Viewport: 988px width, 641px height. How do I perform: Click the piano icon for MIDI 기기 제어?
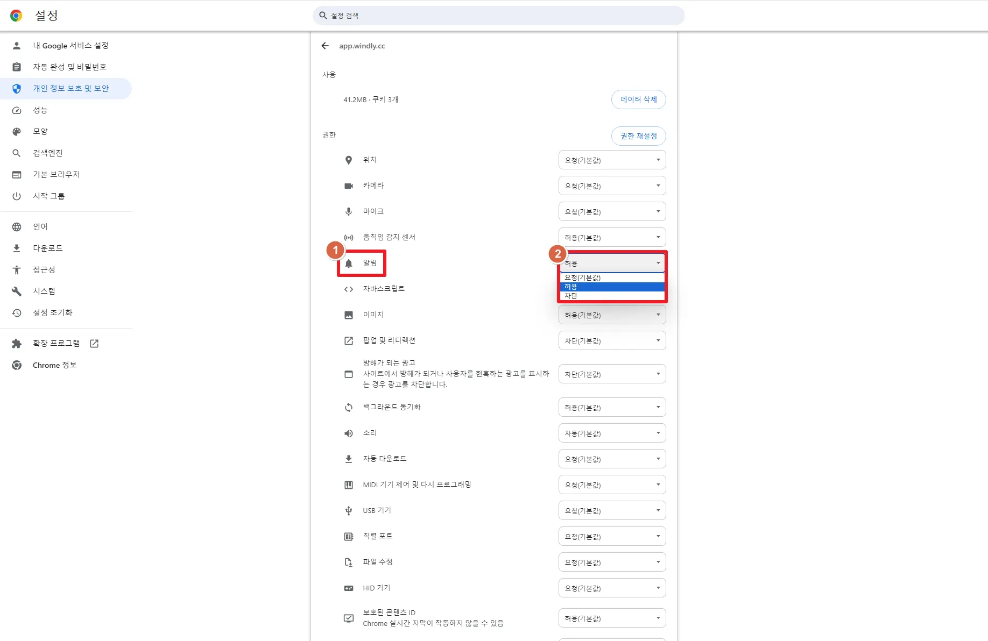pyautogui.click(x=349, y=485)
